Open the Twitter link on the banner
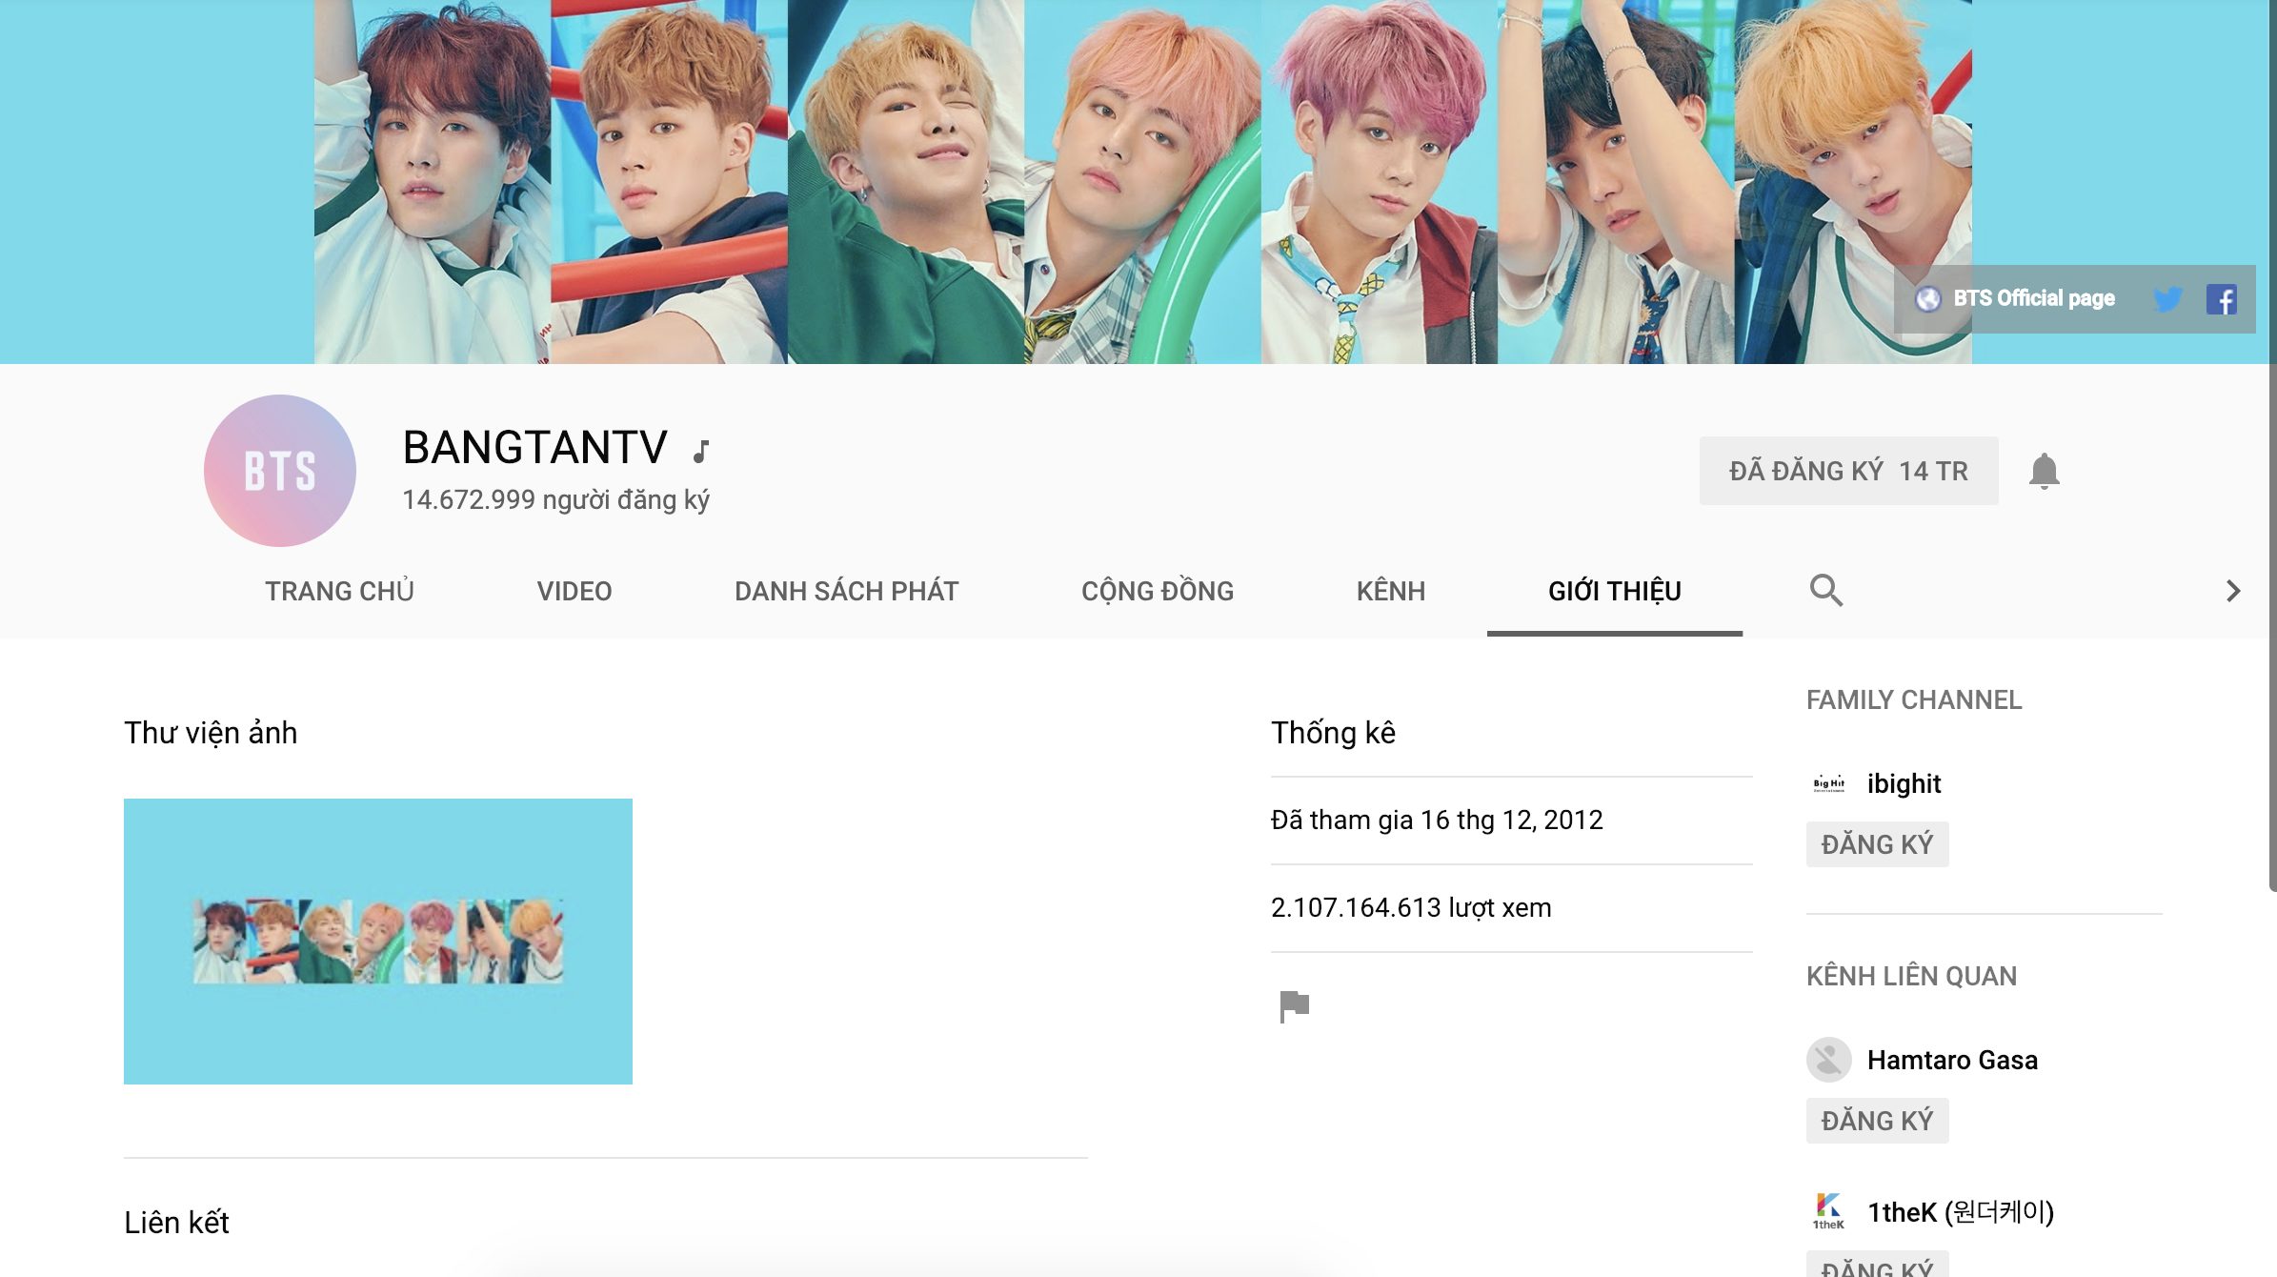 [x=2167, y=299]
